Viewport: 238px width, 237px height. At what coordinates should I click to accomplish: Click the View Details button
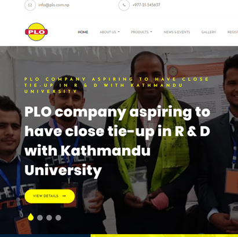click(x=50, y=196)
